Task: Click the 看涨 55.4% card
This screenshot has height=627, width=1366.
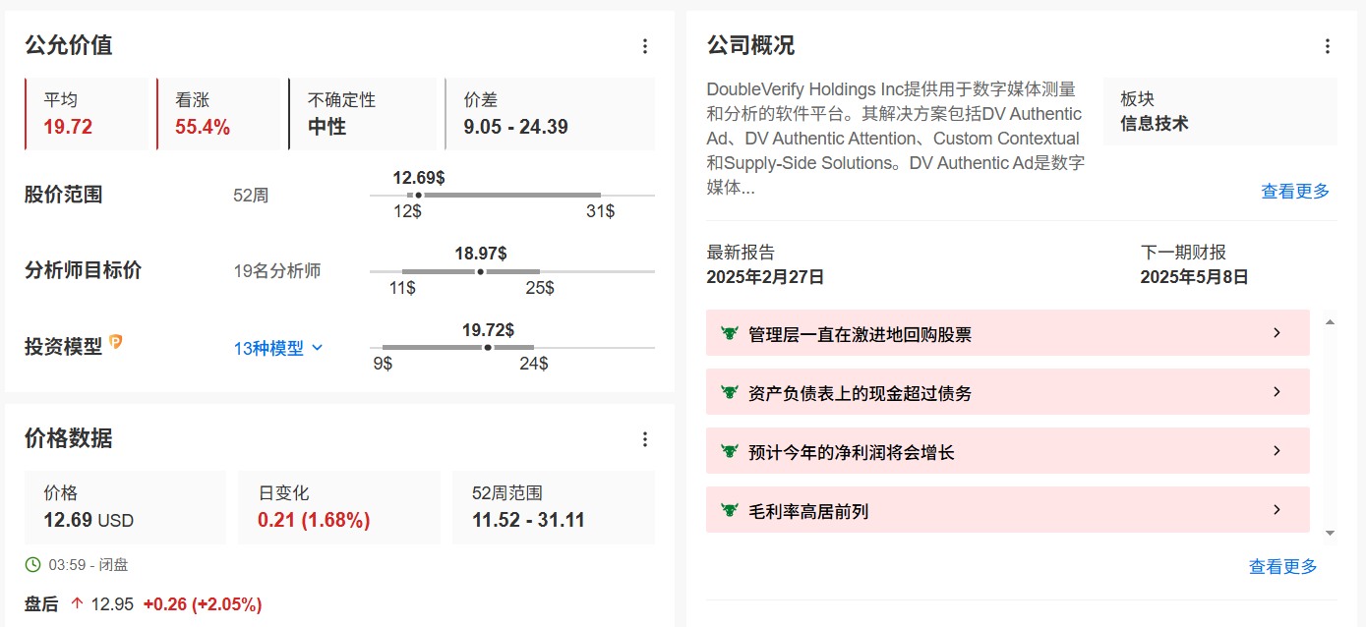Action: point(218,114)
